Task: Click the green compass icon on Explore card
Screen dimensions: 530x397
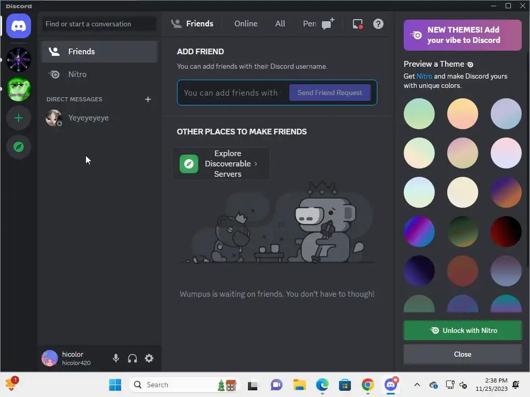Action: click(x=188, y=164)
